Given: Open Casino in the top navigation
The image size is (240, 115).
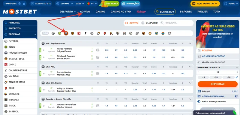Looking at the screenshot, I should point(100,12).
